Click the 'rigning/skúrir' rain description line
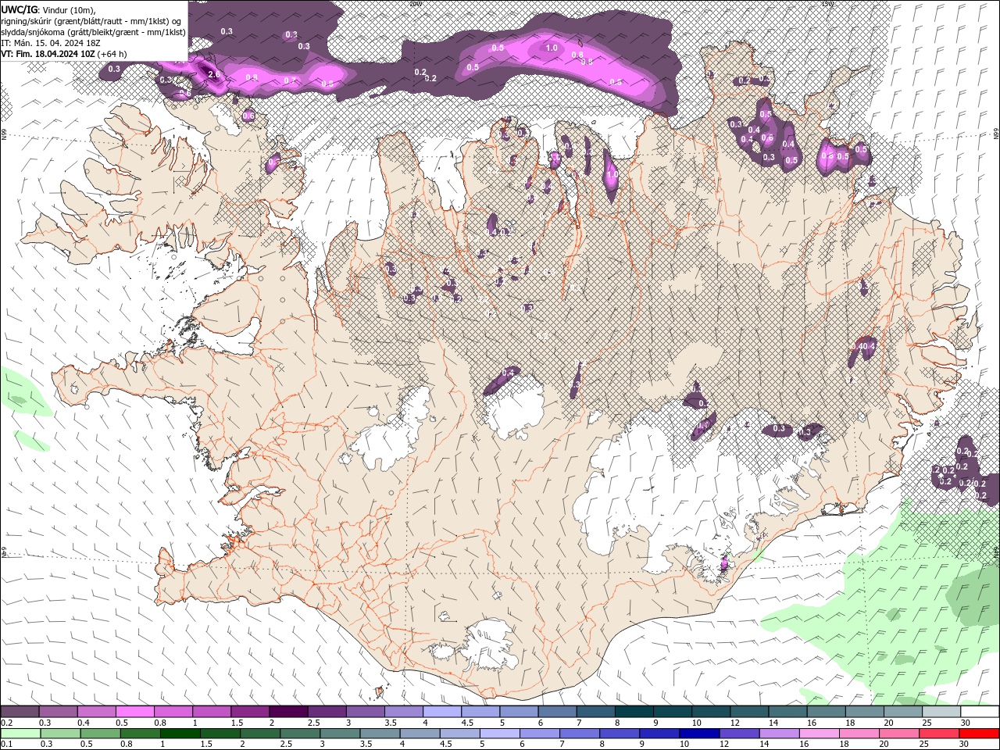Image resolution: width=1000 pixels, height=750 pixels. (x=91, y=20)
